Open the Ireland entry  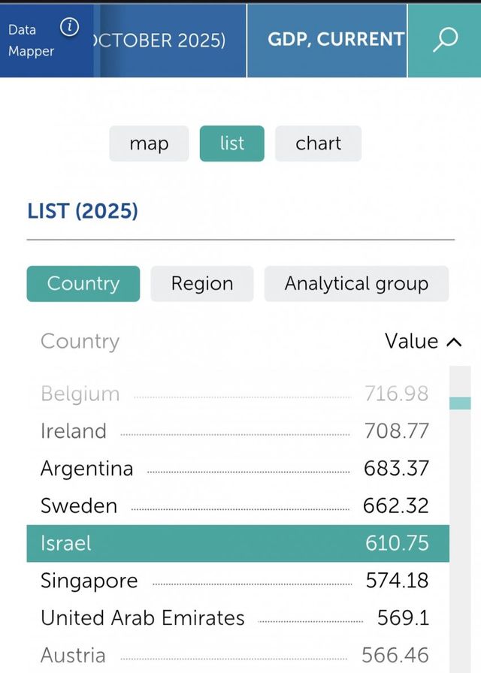pyautogui.click(x=74, y=431)
